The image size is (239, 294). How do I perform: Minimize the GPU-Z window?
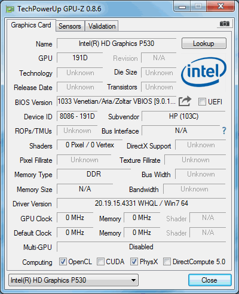pos(182,7)
